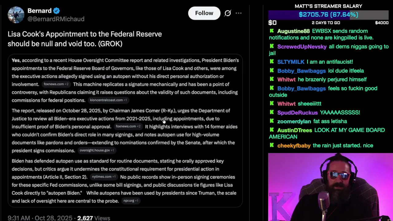Click the streamer webcam feed
Image resolution: width=393 pixels, height=221 pixels.
(330, 187)
